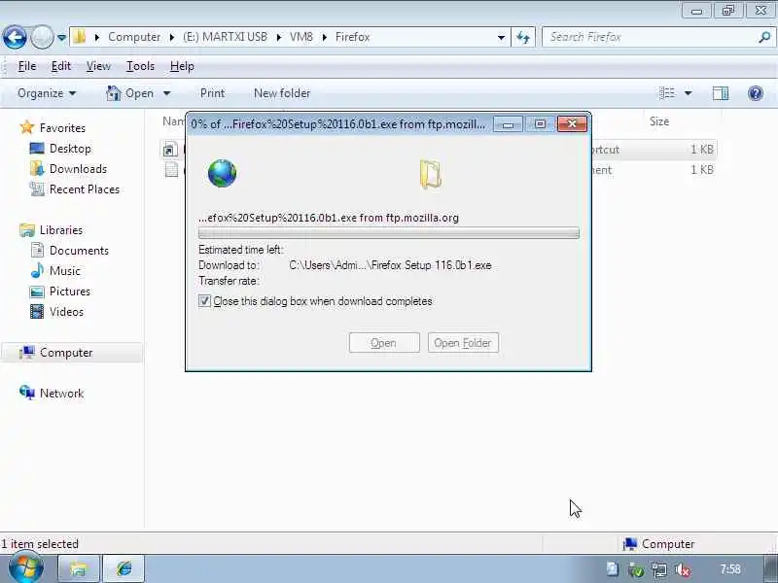Select VM8 in the address breadcrumb
This screenshot has width=778, height=583.
(301, 37)
